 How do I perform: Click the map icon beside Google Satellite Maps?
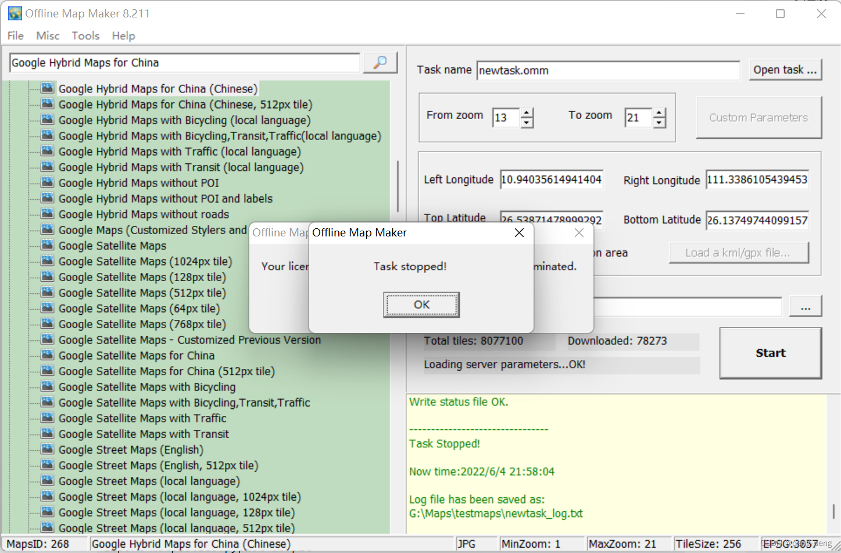pos(46,245)
